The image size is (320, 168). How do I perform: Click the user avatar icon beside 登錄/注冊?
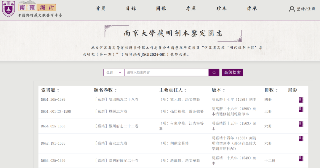[292, 9]
